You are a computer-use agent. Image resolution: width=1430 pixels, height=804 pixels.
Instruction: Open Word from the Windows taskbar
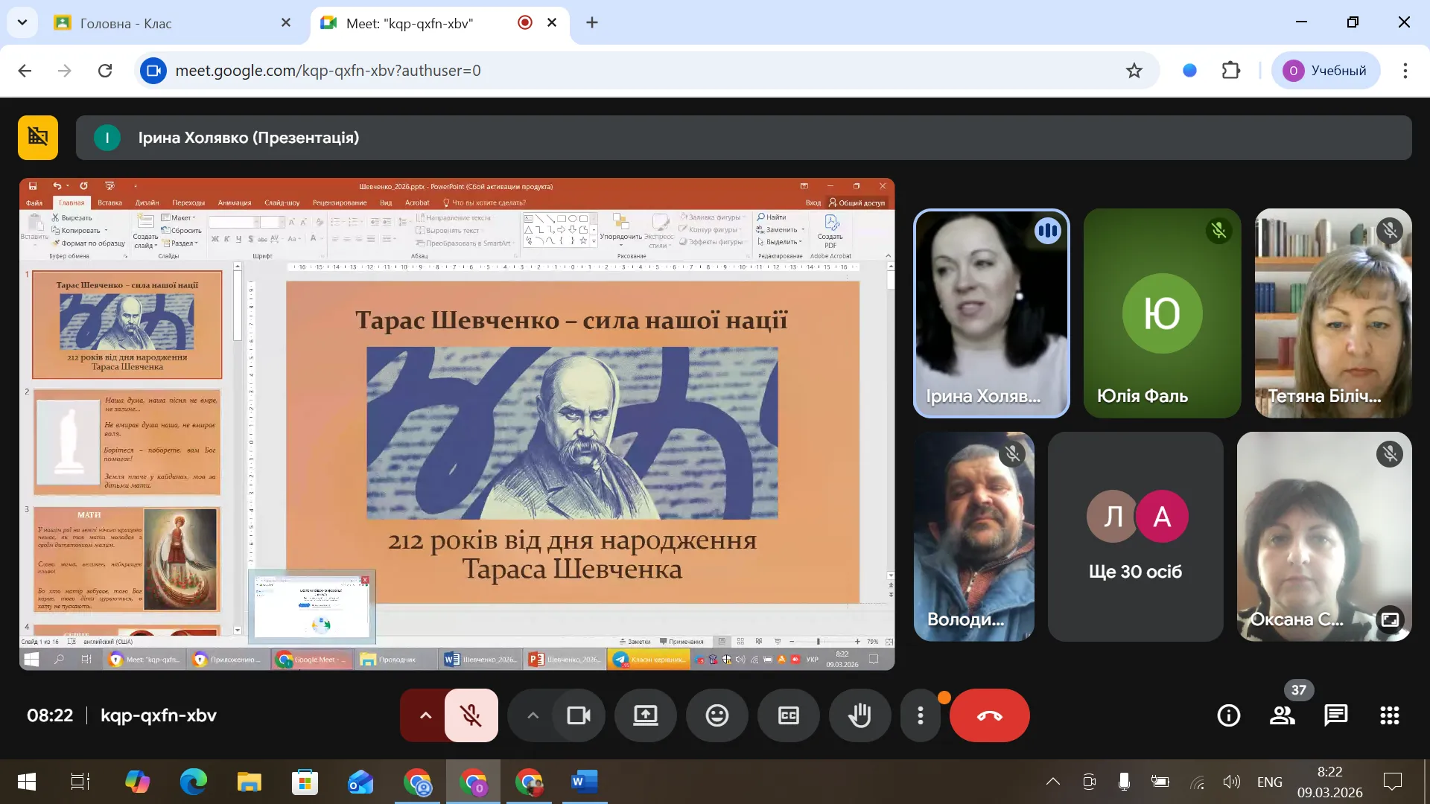pos(584,782)
